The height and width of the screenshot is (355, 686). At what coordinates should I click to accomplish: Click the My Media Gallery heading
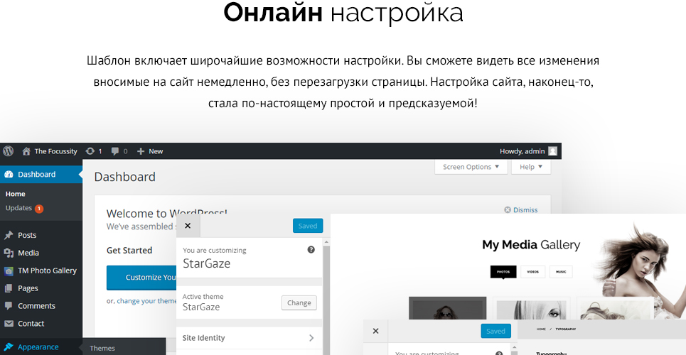point(531,244)
